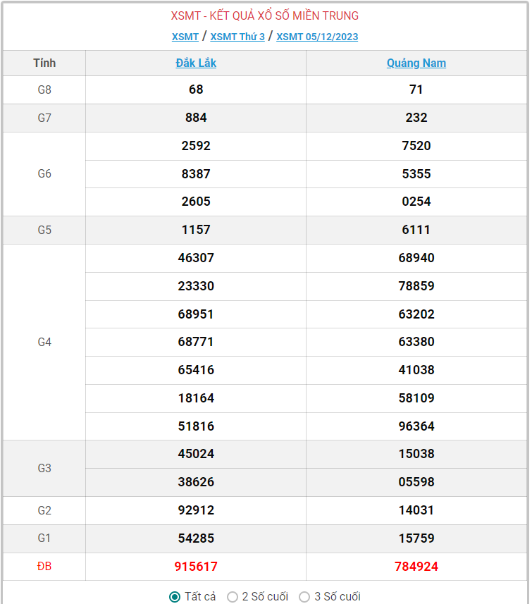Open the XSMT breadcrumb link
This screenshot has width=532, height=604.
tap(185, 37)
